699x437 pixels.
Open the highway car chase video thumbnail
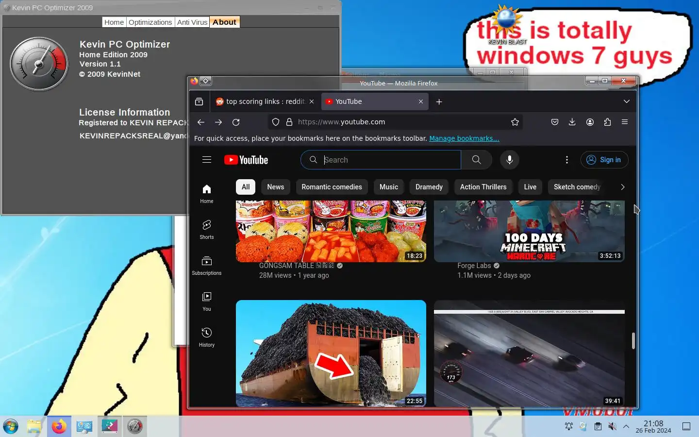[x=529, y=353]
